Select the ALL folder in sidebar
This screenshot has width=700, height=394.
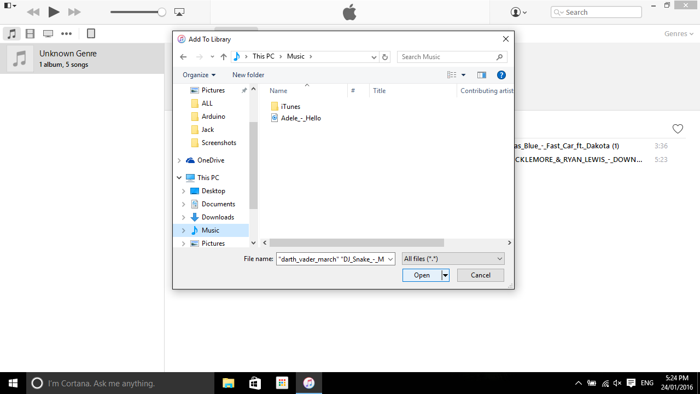point(207,103)
